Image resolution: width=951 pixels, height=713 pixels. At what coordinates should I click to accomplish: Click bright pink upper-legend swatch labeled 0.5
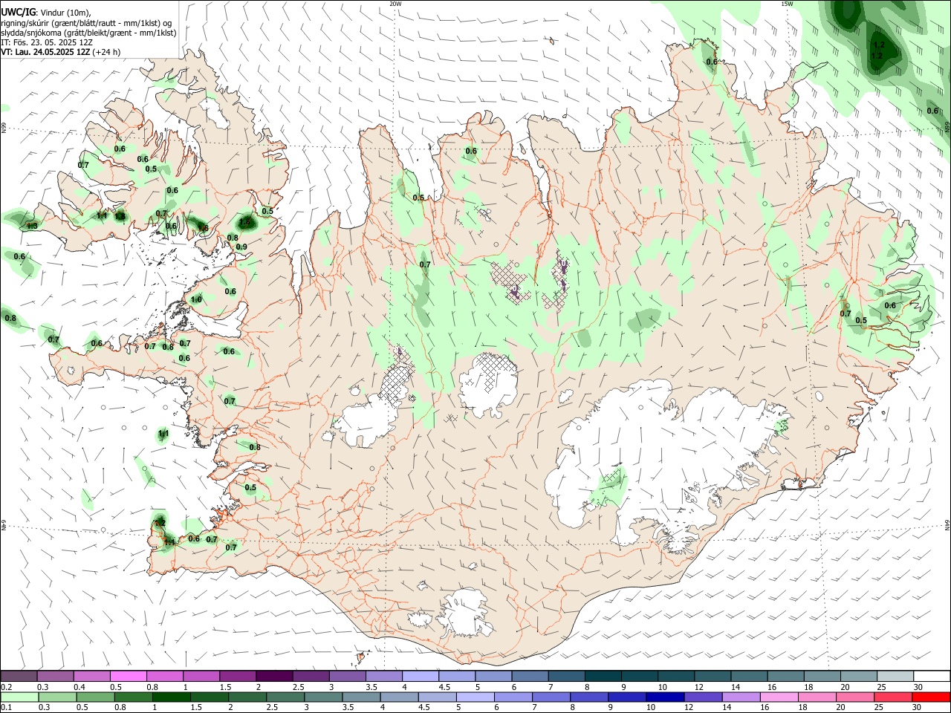(128, 676)
